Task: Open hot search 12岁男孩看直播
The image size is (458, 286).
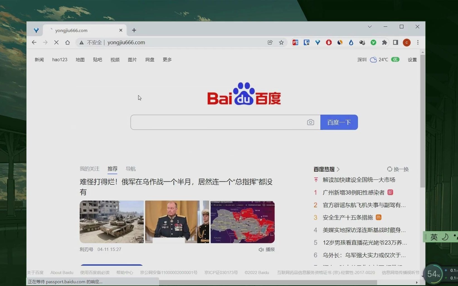Action: coord(365,243)
